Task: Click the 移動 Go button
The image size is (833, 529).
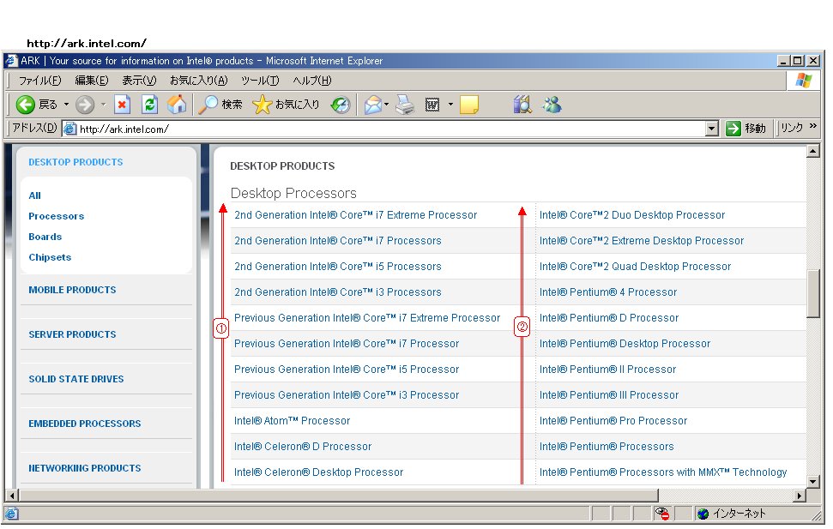Action: (745, 129)
